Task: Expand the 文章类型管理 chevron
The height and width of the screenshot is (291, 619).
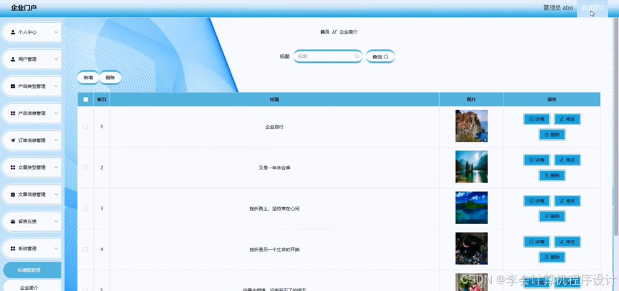Action: 56,167
